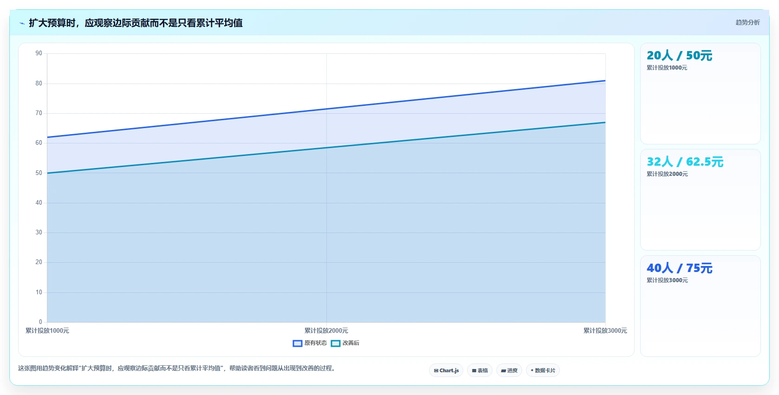Click the 累计投放2000元 x-axis label
Image resolution: width=779 pixels, height=395 pixels.
(326, 330)
